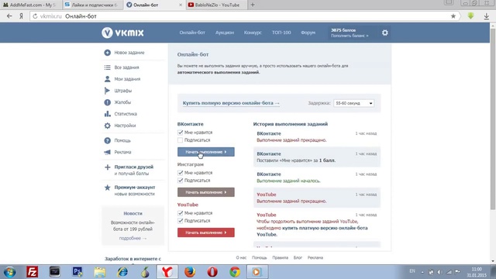Close the Онлайн-бот browser tab
The width and height of the screenshot is (496, 279).
181,5
